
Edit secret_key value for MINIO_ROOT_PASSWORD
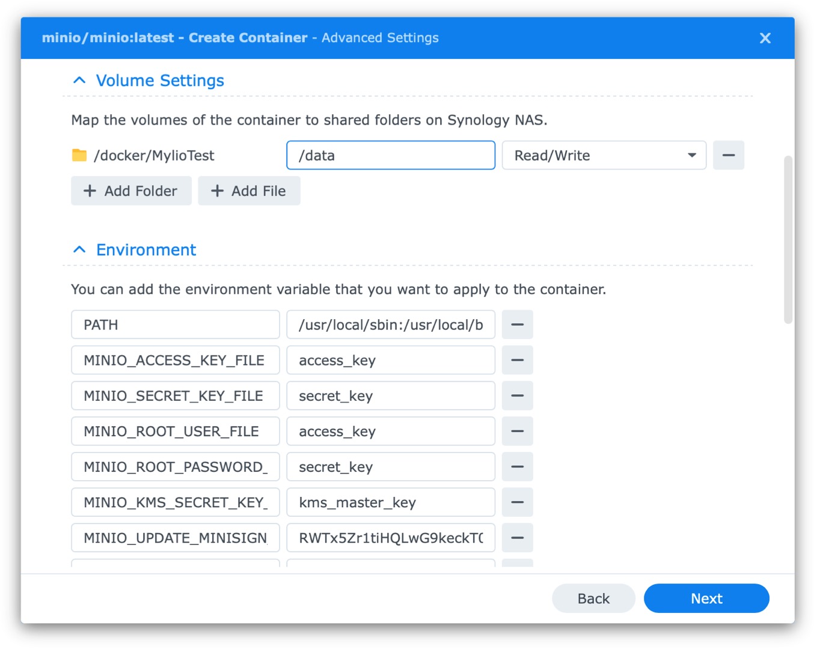(x=391, y=466)
